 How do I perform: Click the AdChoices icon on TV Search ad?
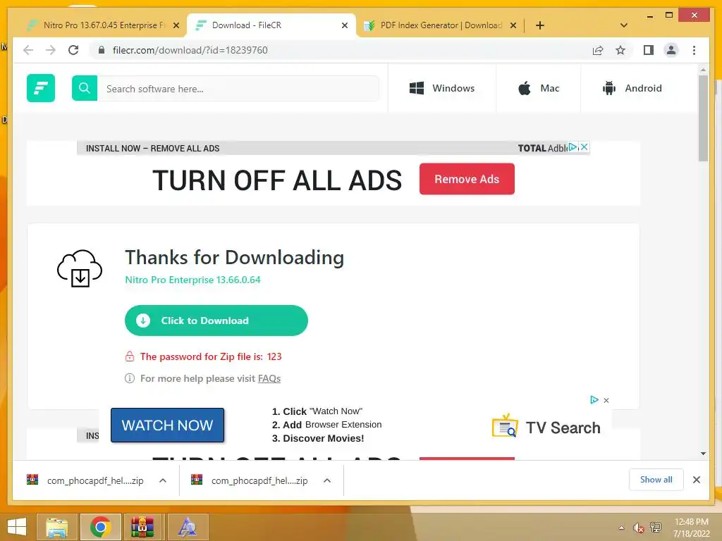pyautogui.click(x=594, y=400)
